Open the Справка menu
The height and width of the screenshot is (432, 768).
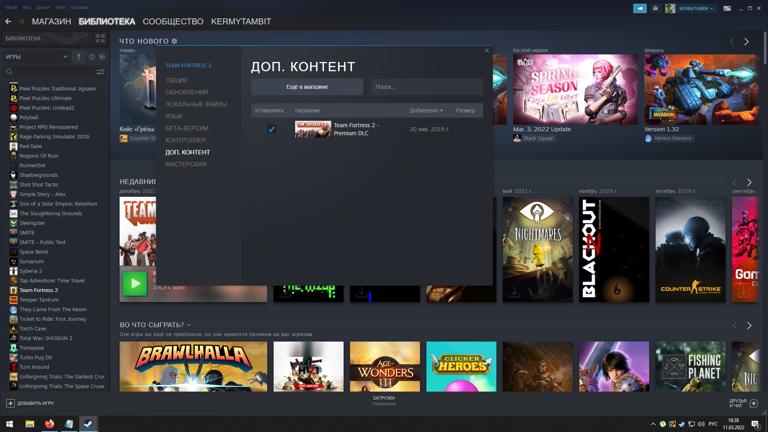tap(80, 7)
